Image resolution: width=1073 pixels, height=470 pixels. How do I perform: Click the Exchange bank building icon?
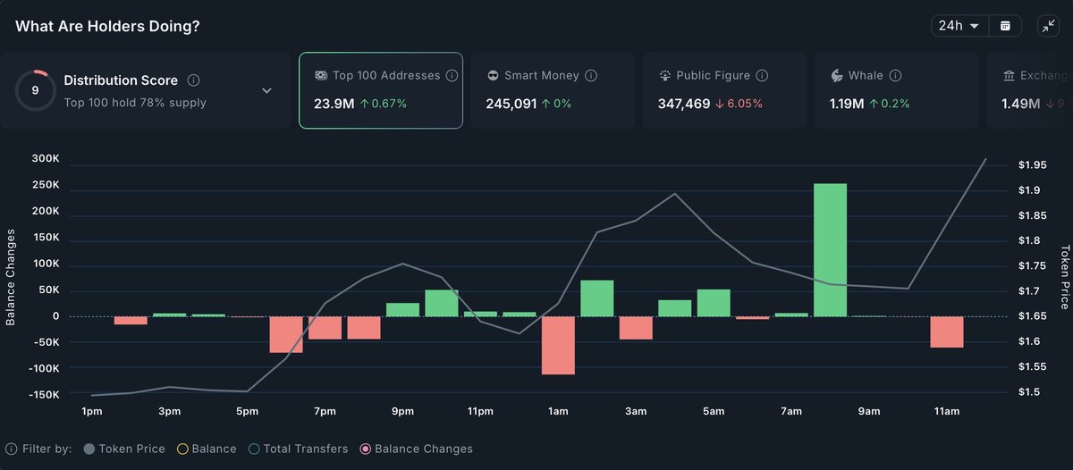coord(1009,76)
